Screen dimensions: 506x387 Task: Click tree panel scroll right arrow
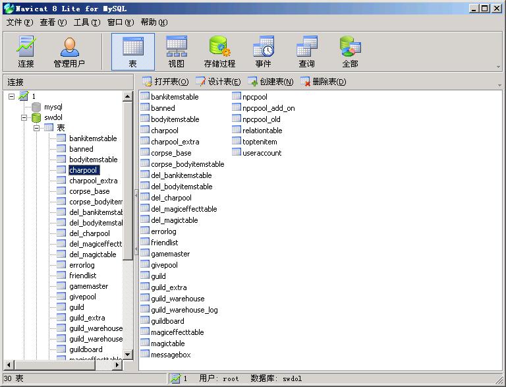pos(117,365)
